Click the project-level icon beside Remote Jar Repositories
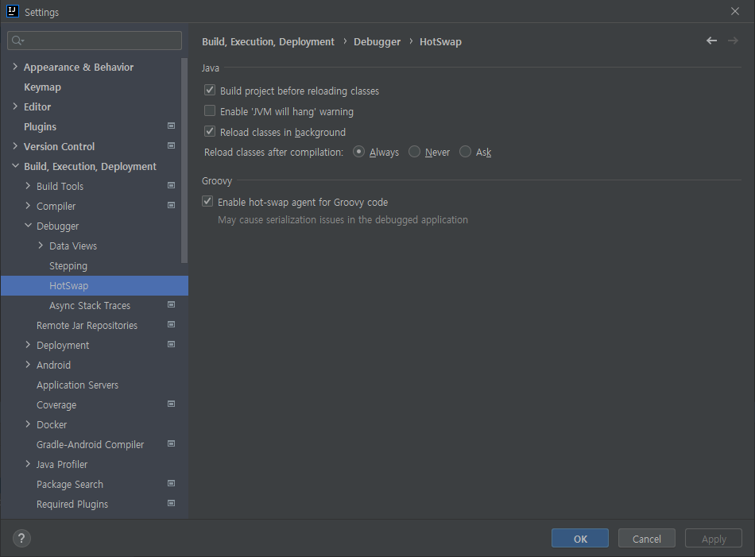The image size is (755, 557). click(171, 324)
